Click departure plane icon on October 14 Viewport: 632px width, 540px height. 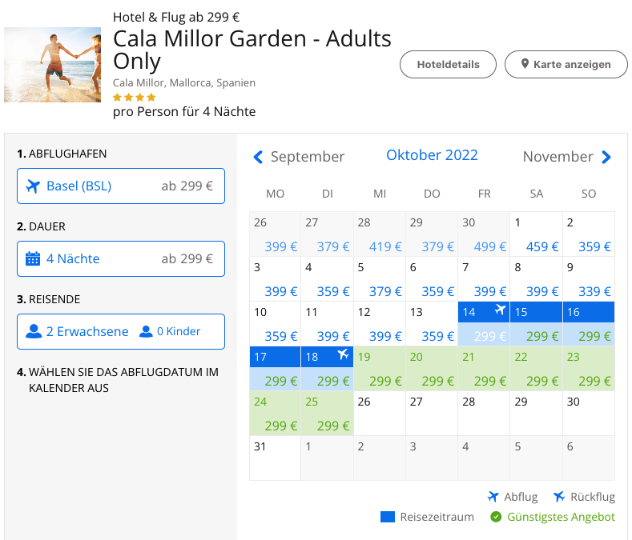point(501,310)
